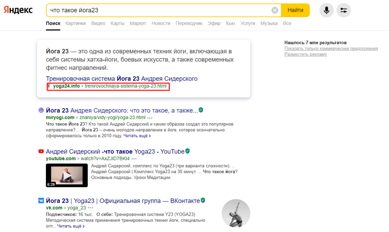Open the Новости tab

[x=161, y=23]
